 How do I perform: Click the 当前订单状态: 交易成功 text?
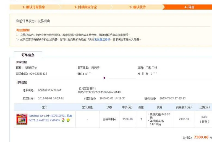pyautogui.click(x=33, y=21)
